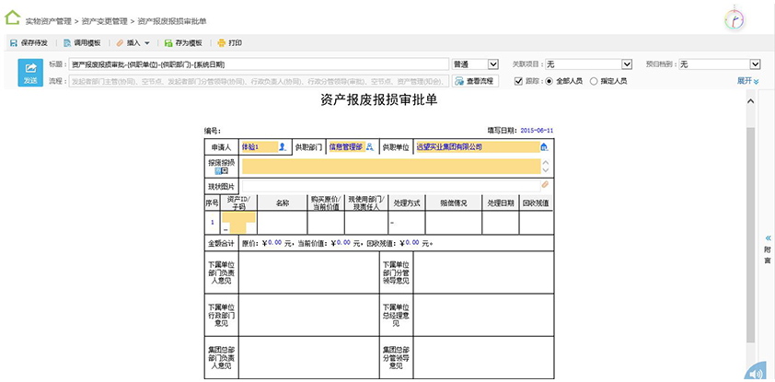Image resolution: width=775 pixels, height=382 pixels.
Task: Click the 标题 title input field
Action: [258, 64]
